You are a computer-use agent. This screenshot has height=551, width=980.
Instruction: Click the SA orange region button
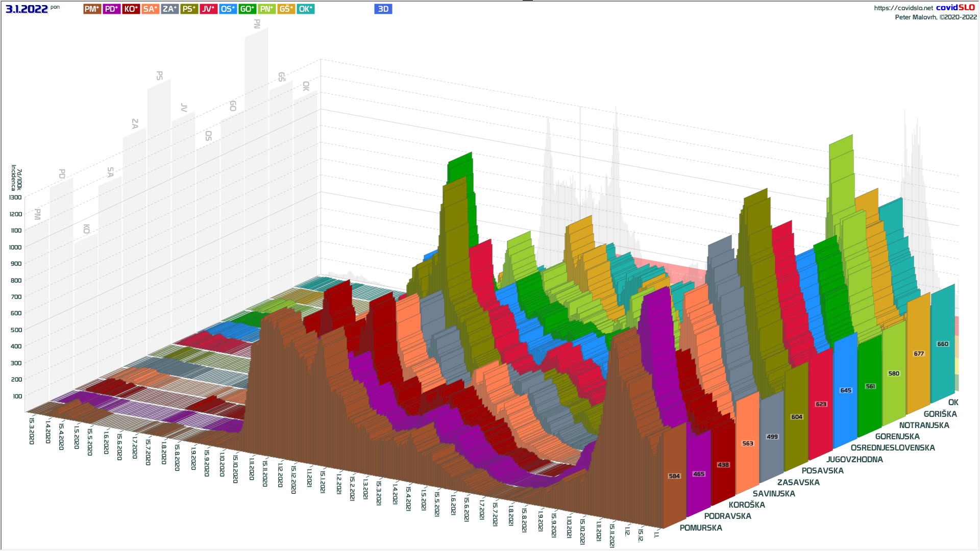pos(150,9)
